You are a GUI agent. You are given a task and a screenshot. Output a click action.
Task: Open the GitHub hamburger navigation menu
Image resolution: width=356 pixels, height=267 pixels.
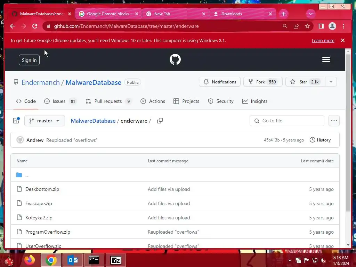326,59
